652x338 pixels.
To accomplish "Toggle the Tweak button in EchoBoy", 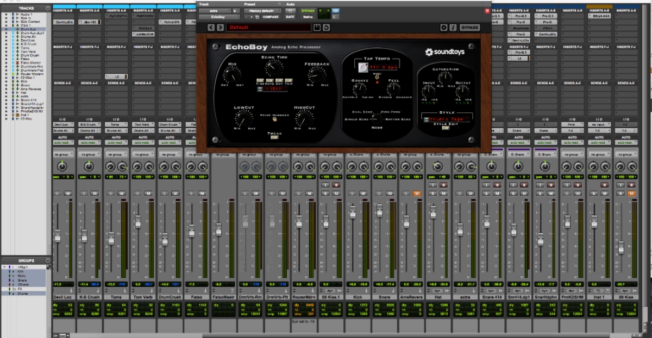I will 274,137.
